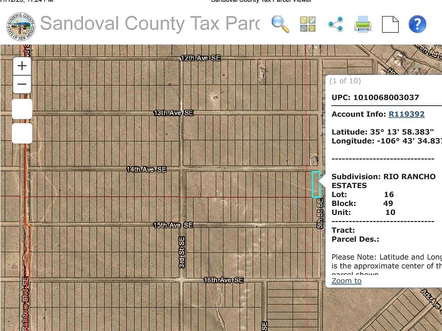Open help via the question mark icon
This screenshot has height=331, width=442.
[417, 24]
